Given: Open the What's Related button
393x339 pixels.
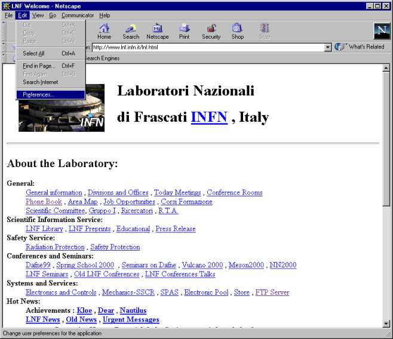Looking at the screenshot, I should coord(360,47).
